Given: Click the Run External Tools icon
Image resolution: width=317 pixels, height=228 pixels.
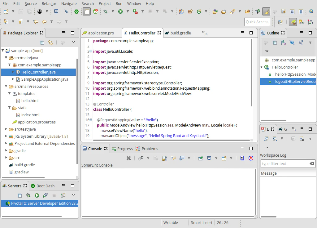Looking at the screenshot, I should point(135,11).
